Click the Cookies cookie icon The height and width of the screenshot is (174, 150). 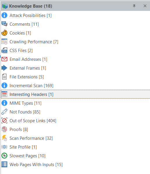click(4, 33)
